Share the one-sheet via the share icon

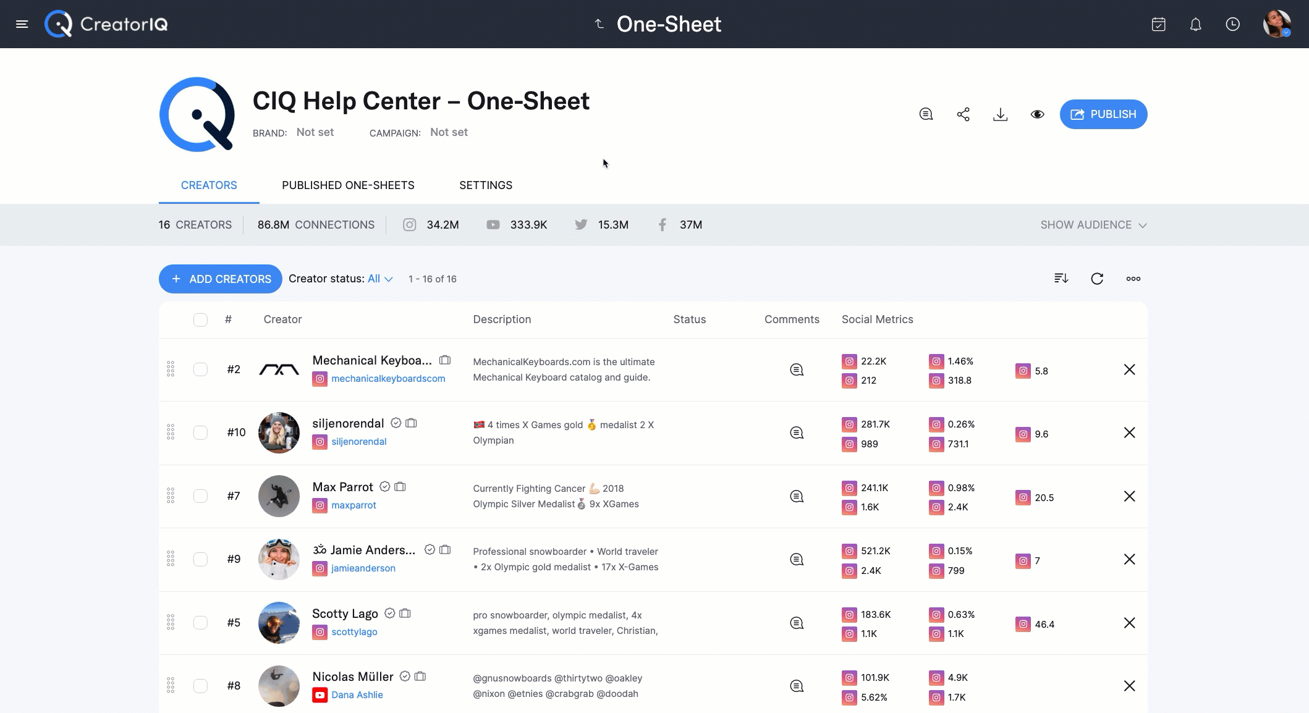(964, 114)
